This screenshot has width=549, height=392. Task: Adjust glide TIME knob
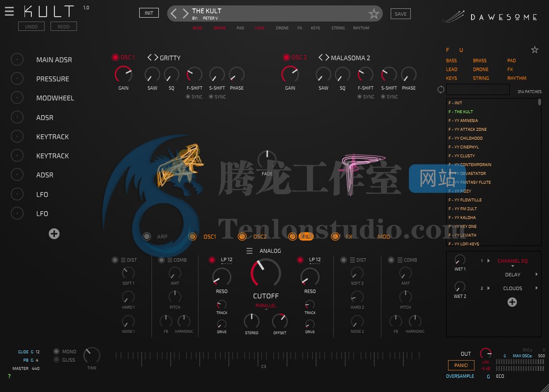point(92,356)
